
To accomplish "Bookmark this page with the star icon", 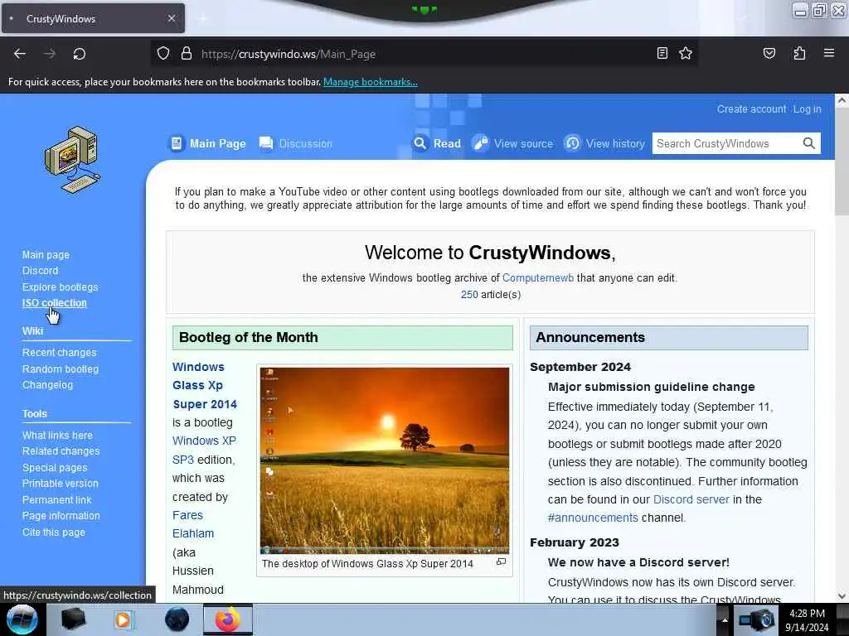I will 686,53.
